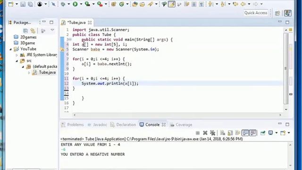The height and width of the screenshot is (170, 302).
Task: Select Tube.java in Package Explorer
Action: pyautogui.click(x=47, y=72)
